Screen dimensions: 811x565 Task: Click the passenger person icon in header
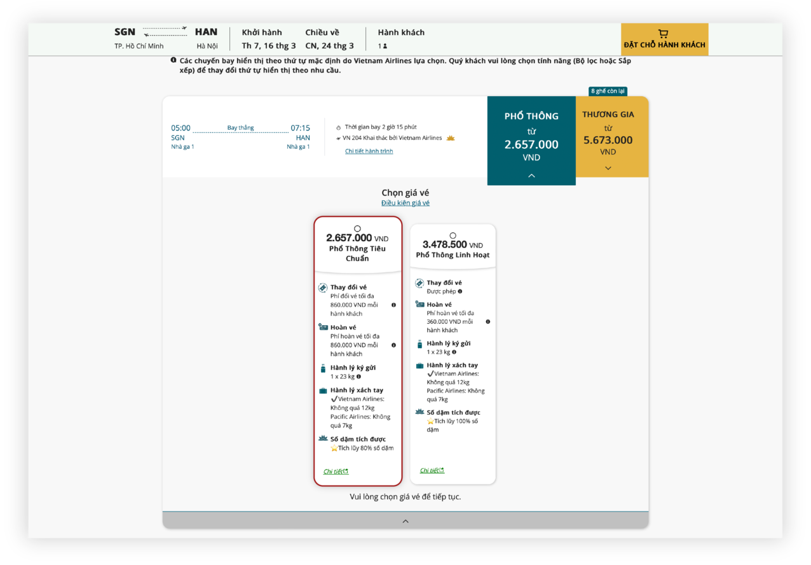(385, 46)
